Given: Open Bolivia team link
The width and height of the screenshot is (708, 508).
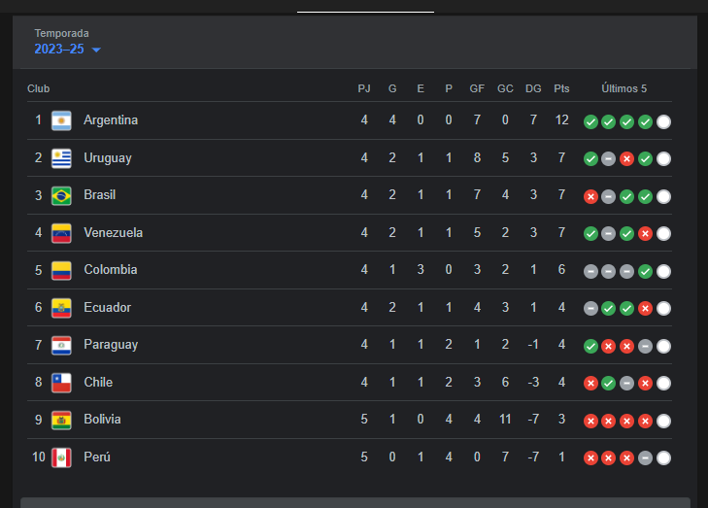Looking at the screenshot, I should [x=102, y=420].
